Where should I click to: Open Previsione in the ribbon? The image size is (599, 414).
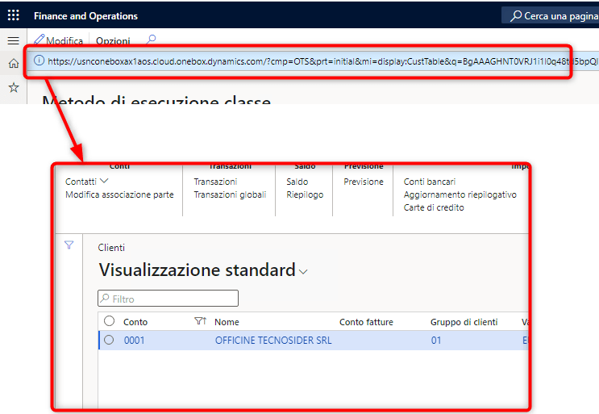tap(363, 182)
